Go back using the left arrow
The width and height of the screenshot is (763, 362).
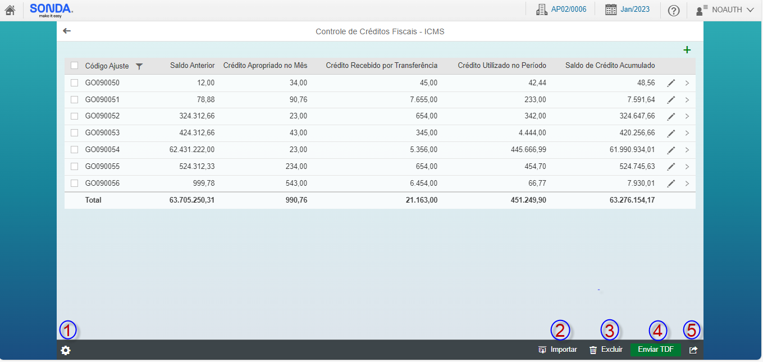(67, 31)
